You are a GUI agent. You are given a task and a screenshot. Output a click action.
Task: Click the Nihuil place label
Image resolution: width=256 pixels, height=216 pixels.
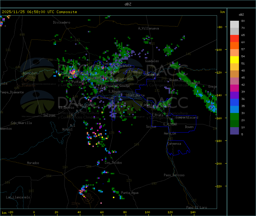(67, 129)
